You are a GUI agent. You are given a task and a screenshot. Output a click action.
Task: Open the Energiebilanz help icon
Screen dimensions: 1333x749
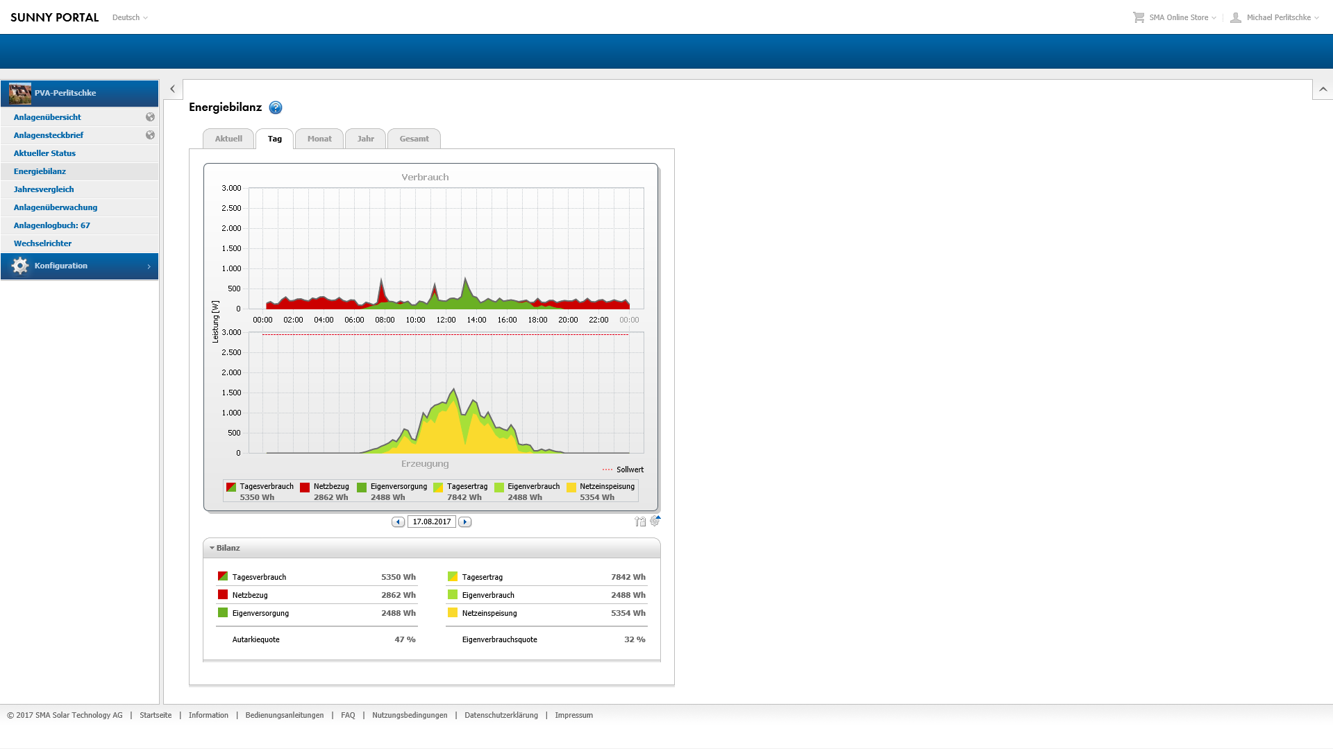click(276, 107)
